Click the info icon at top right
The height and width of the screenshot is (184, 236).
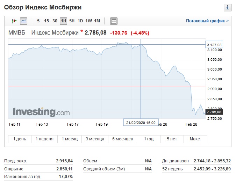(228, 7)
